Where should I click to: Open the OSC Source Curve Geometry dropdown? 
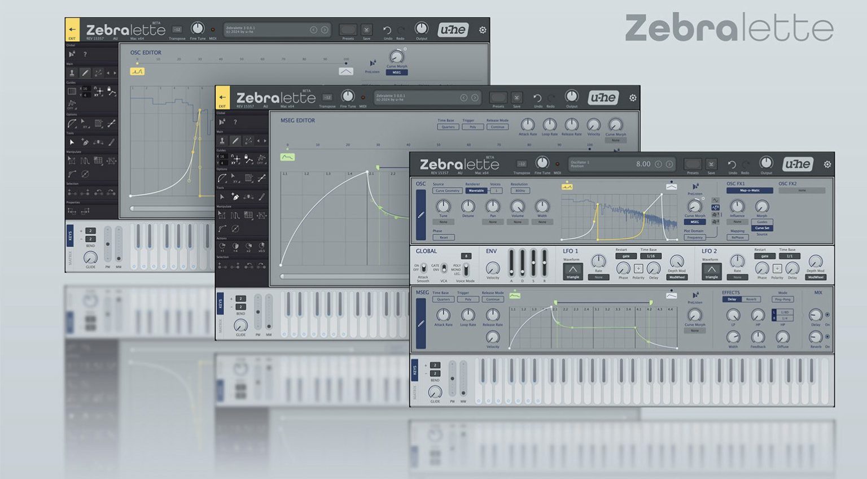tap(447, 191)
